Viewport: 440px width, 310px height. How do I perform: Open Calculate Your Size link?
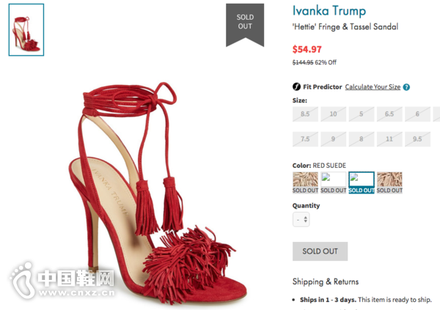tap(373, 87)
